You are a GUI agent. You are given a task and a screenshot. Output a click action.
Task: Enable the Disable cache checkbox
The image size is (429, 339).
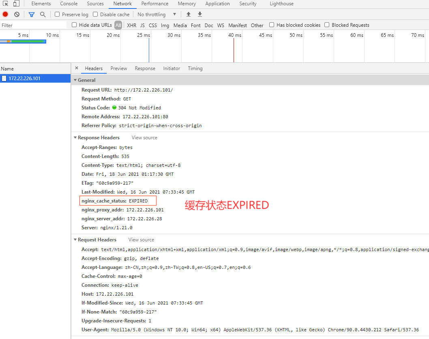[95, 14]
